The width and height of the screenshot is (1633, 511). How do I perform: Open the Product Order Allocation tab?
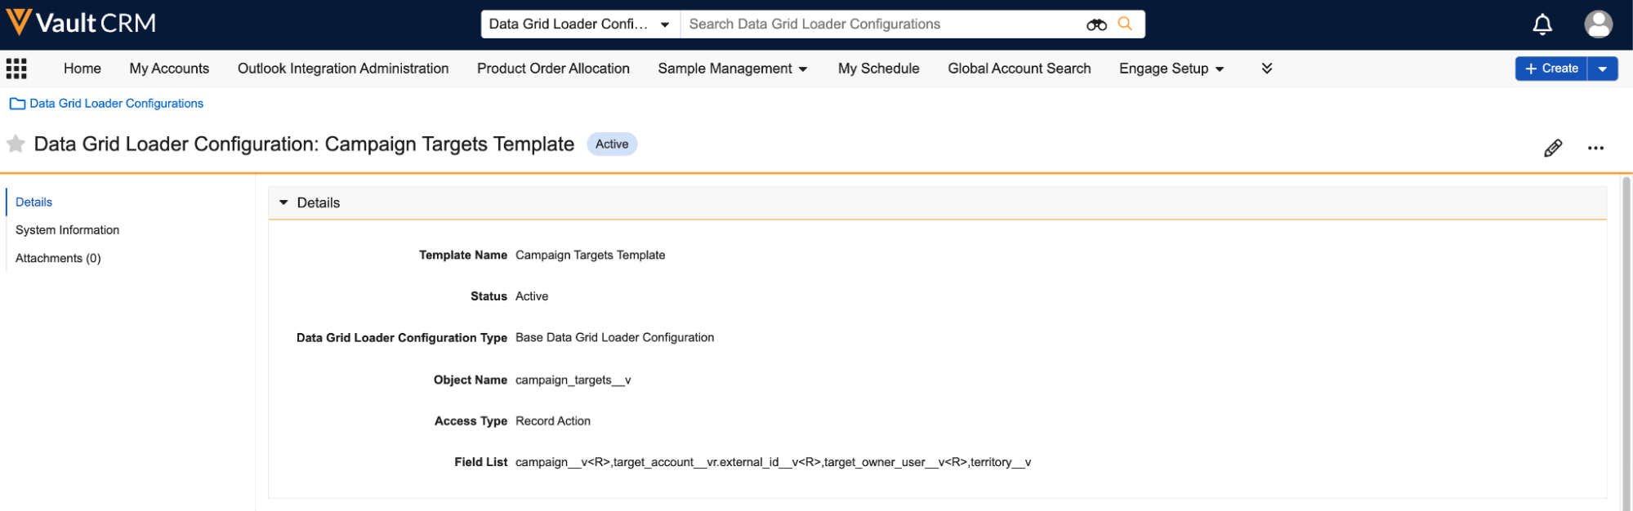pos(553,69)
